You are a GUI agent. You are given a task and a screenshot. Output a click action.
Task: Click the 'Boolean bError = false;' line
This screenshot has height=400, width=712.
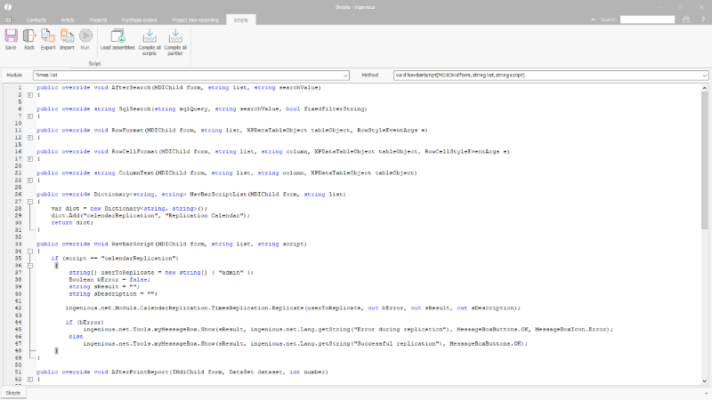[x=109, y=279]
